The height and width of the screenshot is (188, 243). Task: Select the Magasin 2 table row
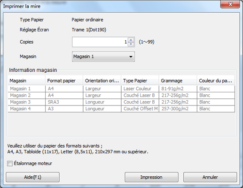tap(121, 95)
